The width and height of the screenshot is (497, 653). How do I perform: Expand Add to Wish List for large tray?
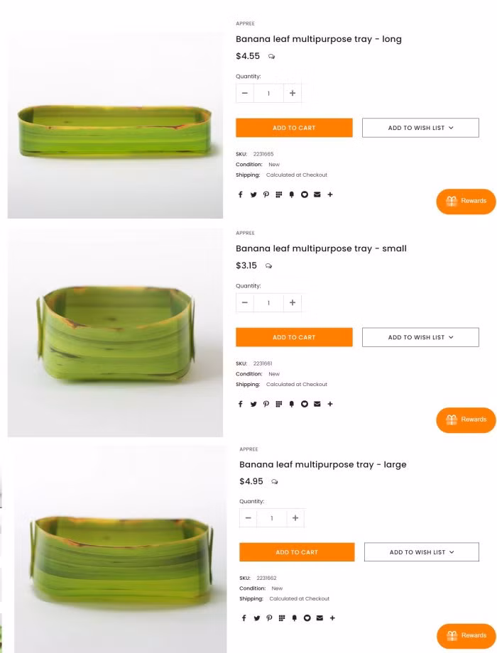[x=421, y=552]
